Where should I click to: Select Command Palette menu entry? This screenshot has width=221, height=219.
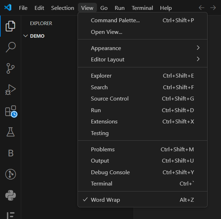pyautogui.click(x=115, y=20)
